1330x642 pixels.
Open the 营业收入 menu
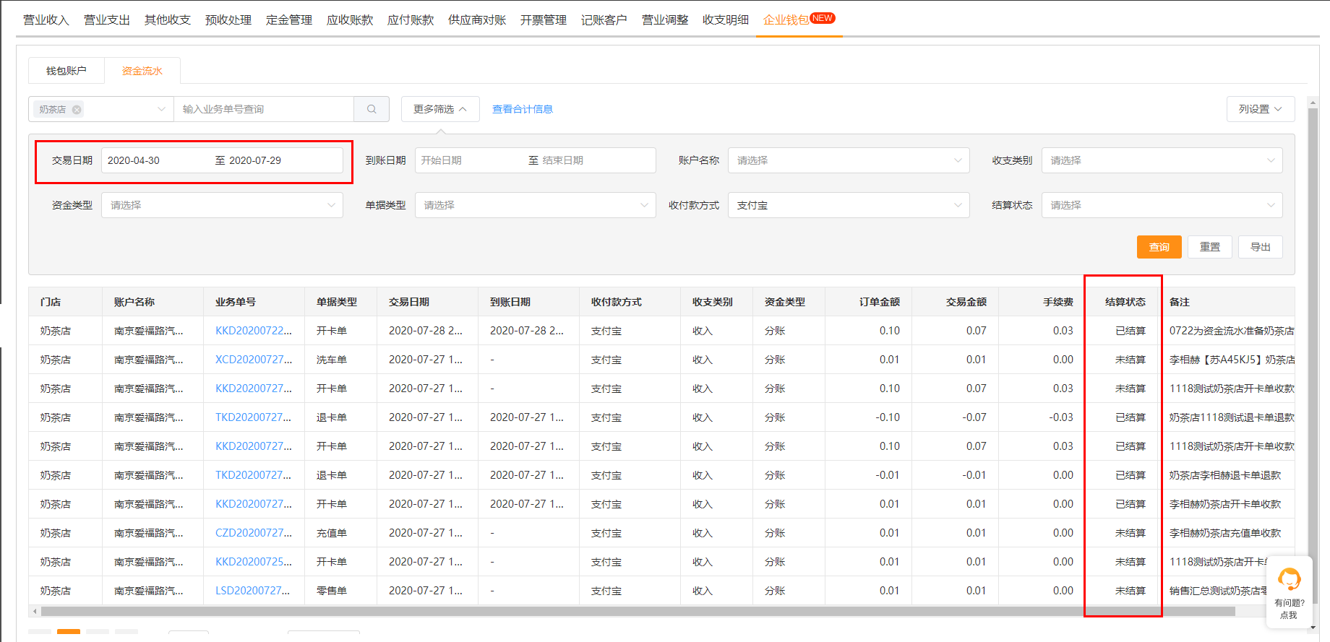pos(46,19)
